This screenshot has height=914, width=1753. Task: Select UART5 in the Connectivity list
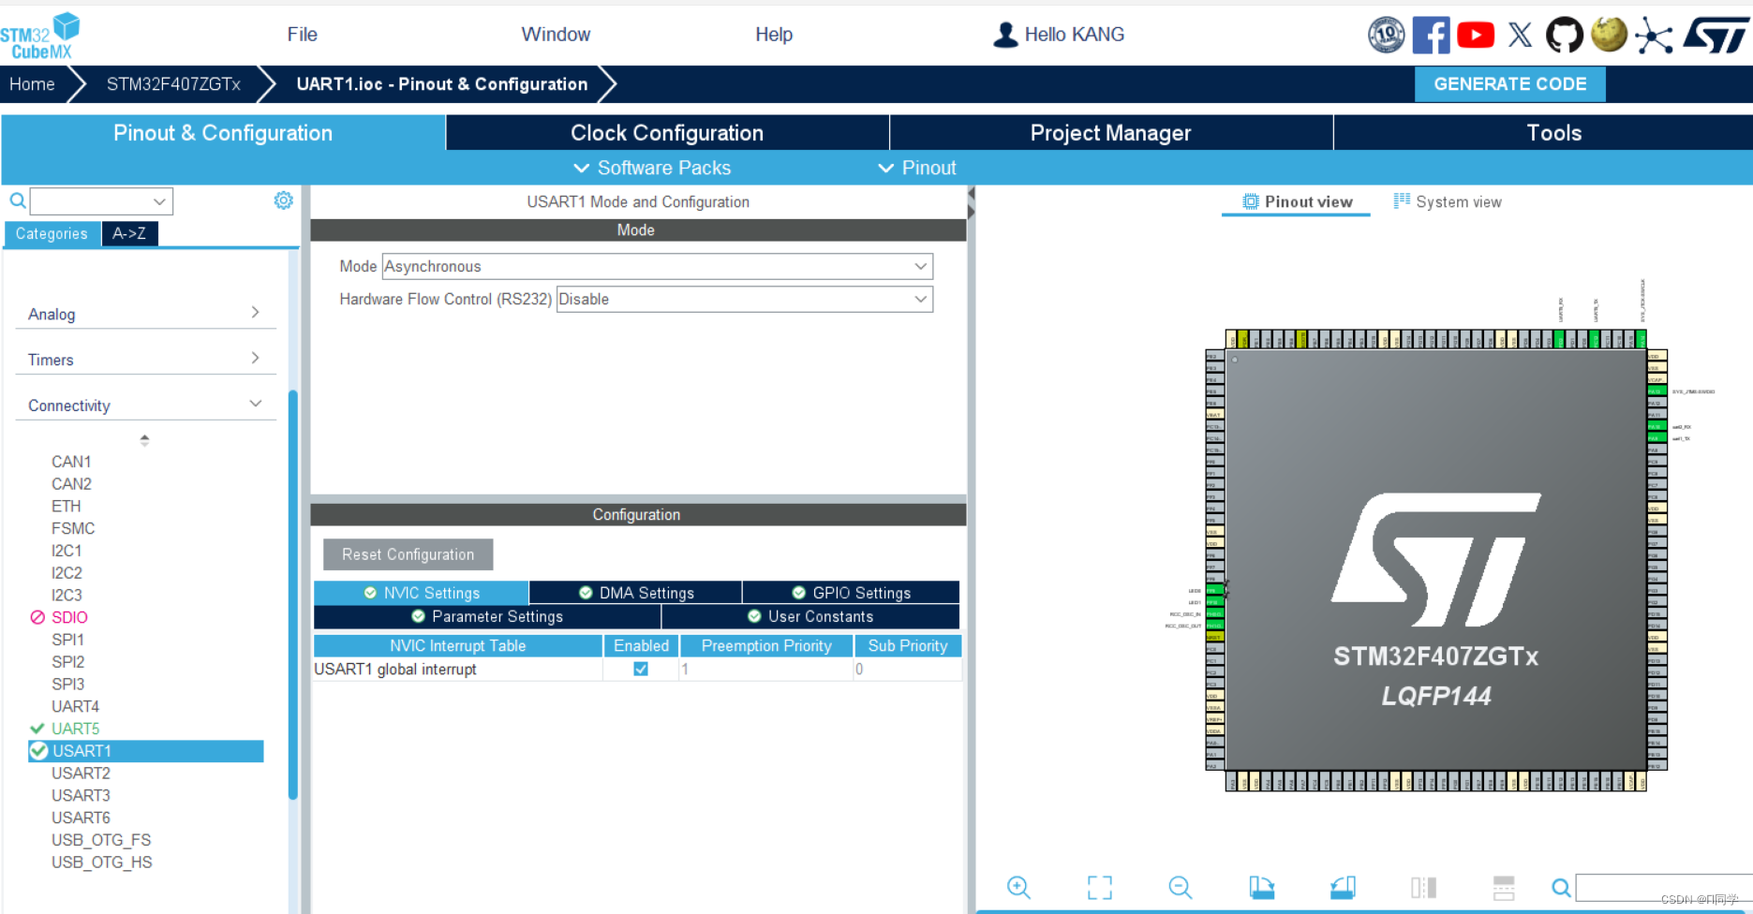75,729
